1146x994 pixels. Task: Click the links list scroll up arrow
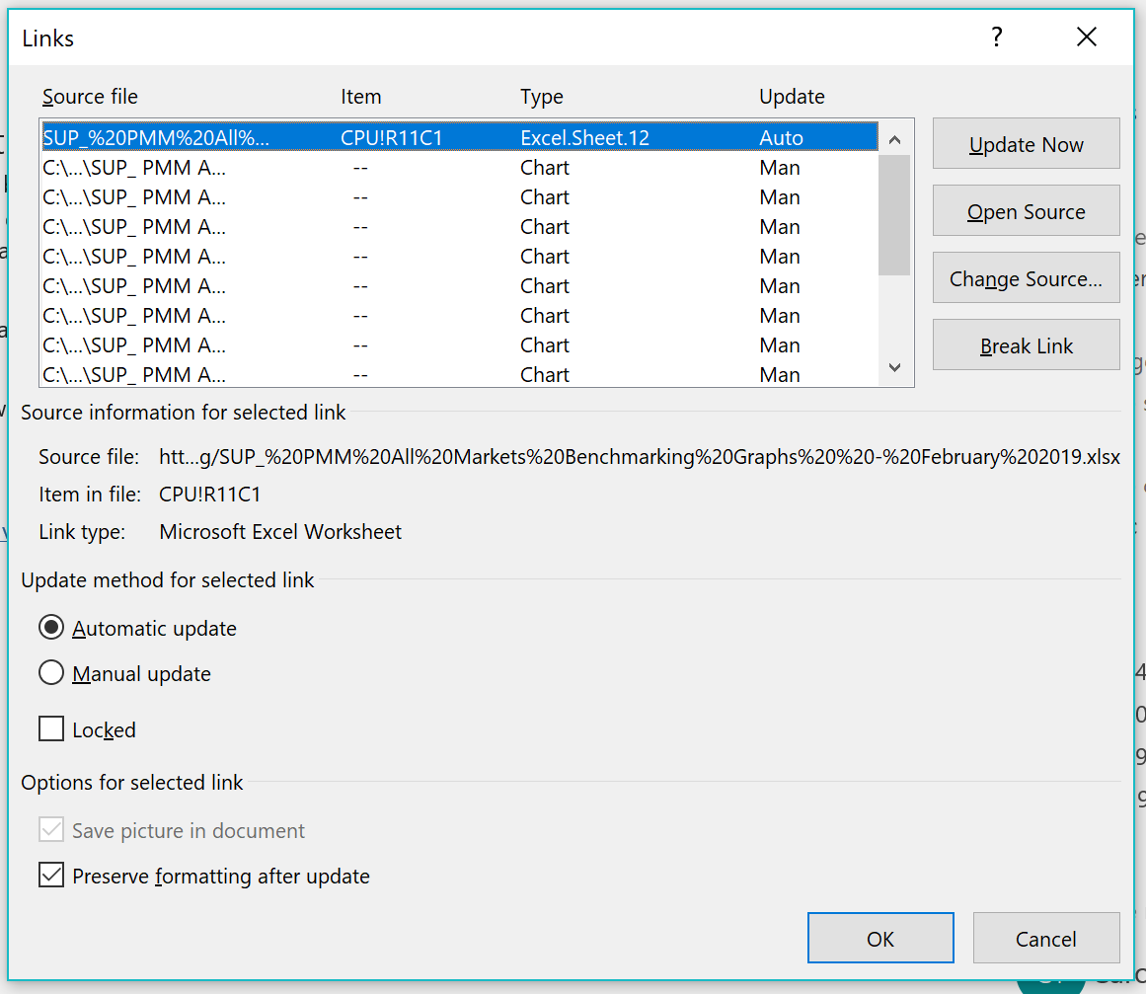894,139
